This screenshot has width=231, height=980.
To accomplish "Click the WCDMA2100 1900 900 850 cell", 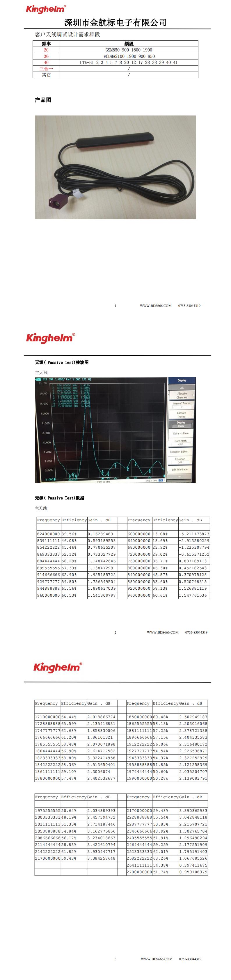I will pos(129,56).
